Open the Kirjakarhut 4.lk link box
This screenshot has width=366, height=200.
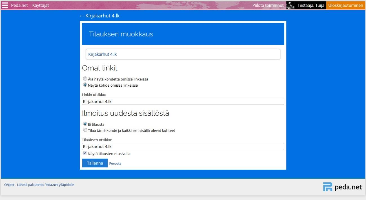pyautogui.click(x=183, y=54)
